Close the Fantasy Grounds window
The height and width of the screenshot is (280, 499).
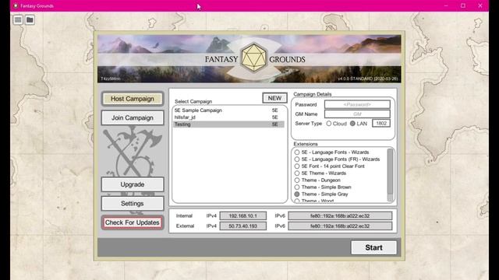pyautogui.click(x=480, y=5)
